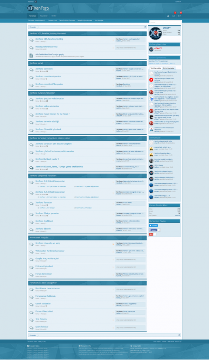The image size is (209, 360).
Task: Open xF Mavis Style chooser in footer
Action: [32, 341]
